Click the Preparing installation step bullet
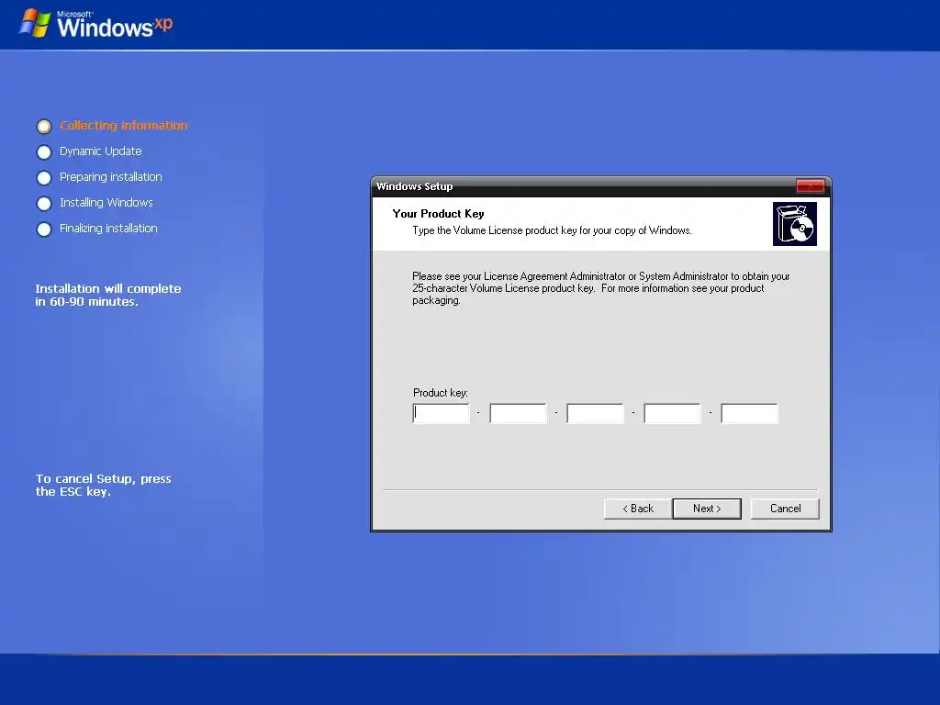940x705 pixels. (44, 178)
